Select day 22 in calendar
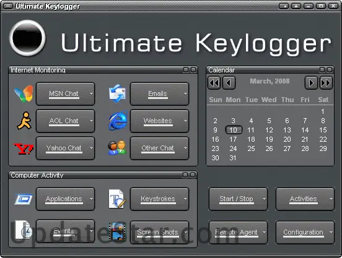 [x=323, y=139]
